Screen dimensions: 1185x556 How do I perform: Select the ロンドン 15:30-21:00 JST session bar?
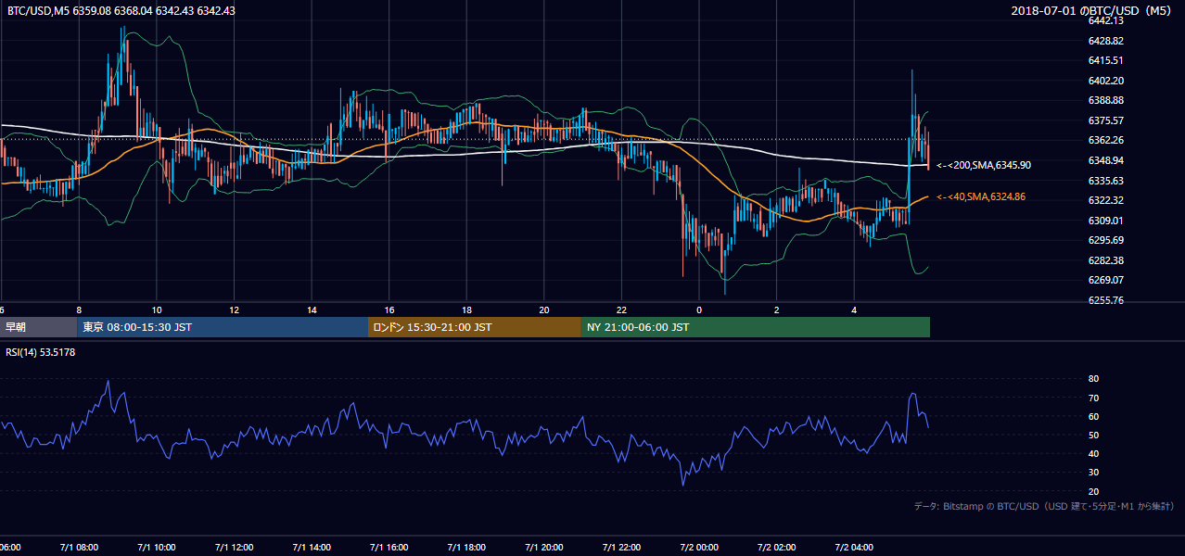click(475, 327)
